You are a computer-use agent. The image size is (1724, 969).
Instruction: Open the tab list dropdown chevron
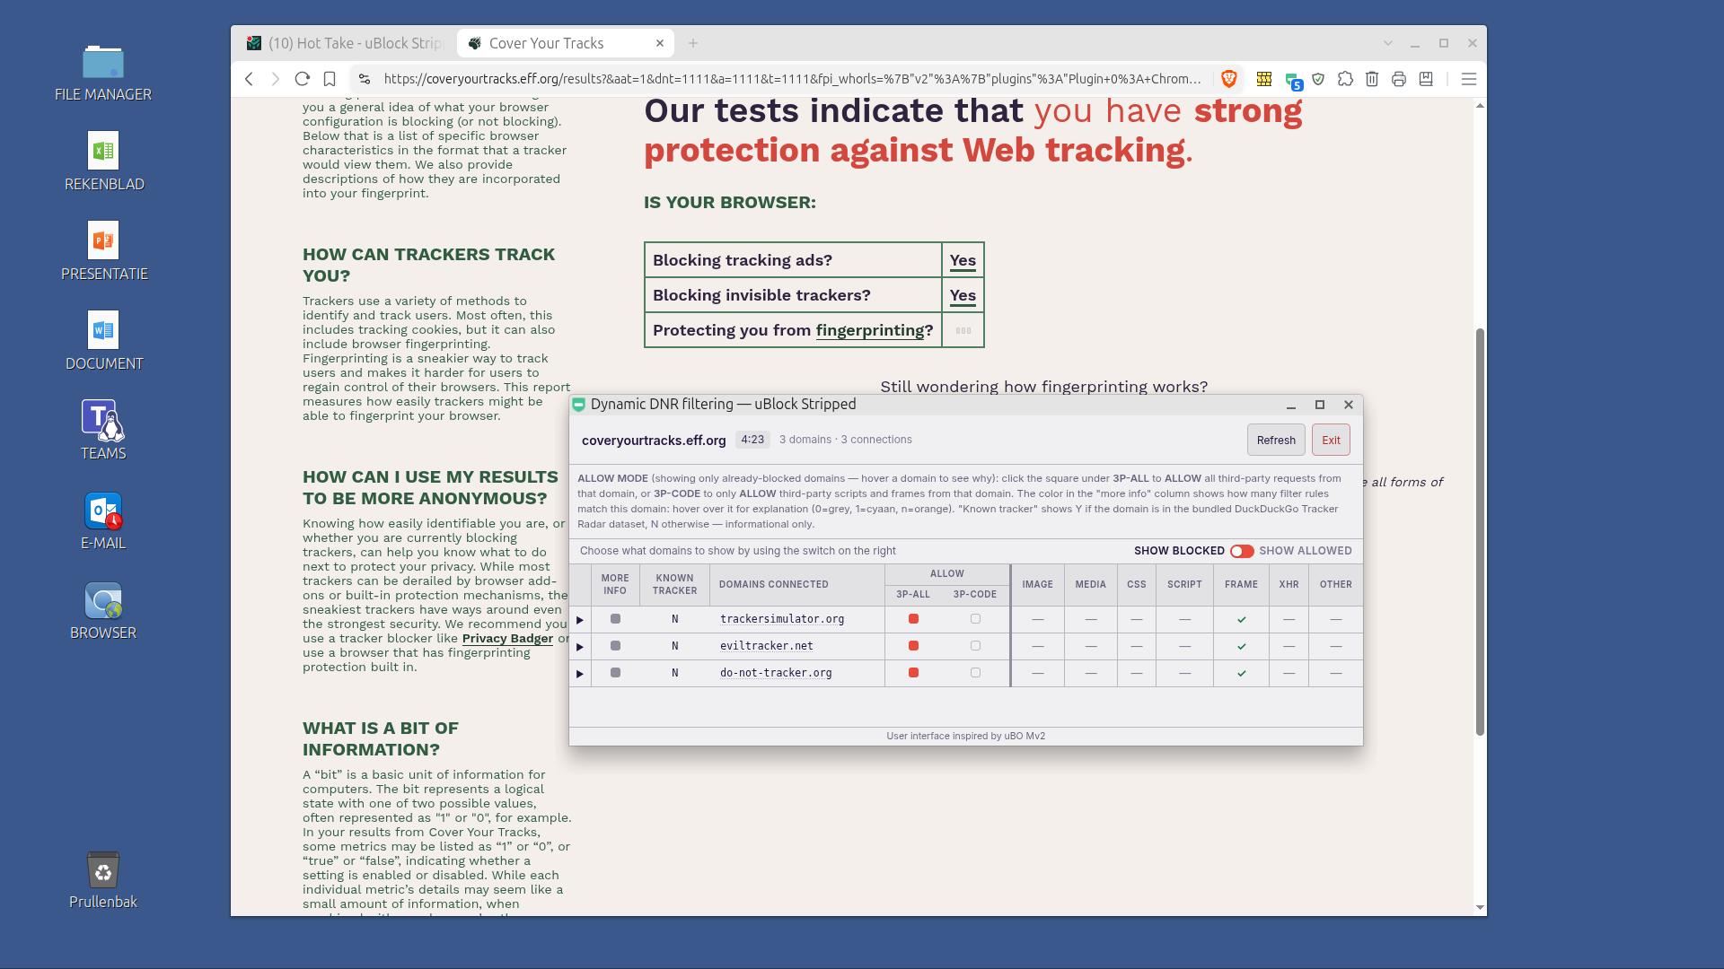[1388, 43]
